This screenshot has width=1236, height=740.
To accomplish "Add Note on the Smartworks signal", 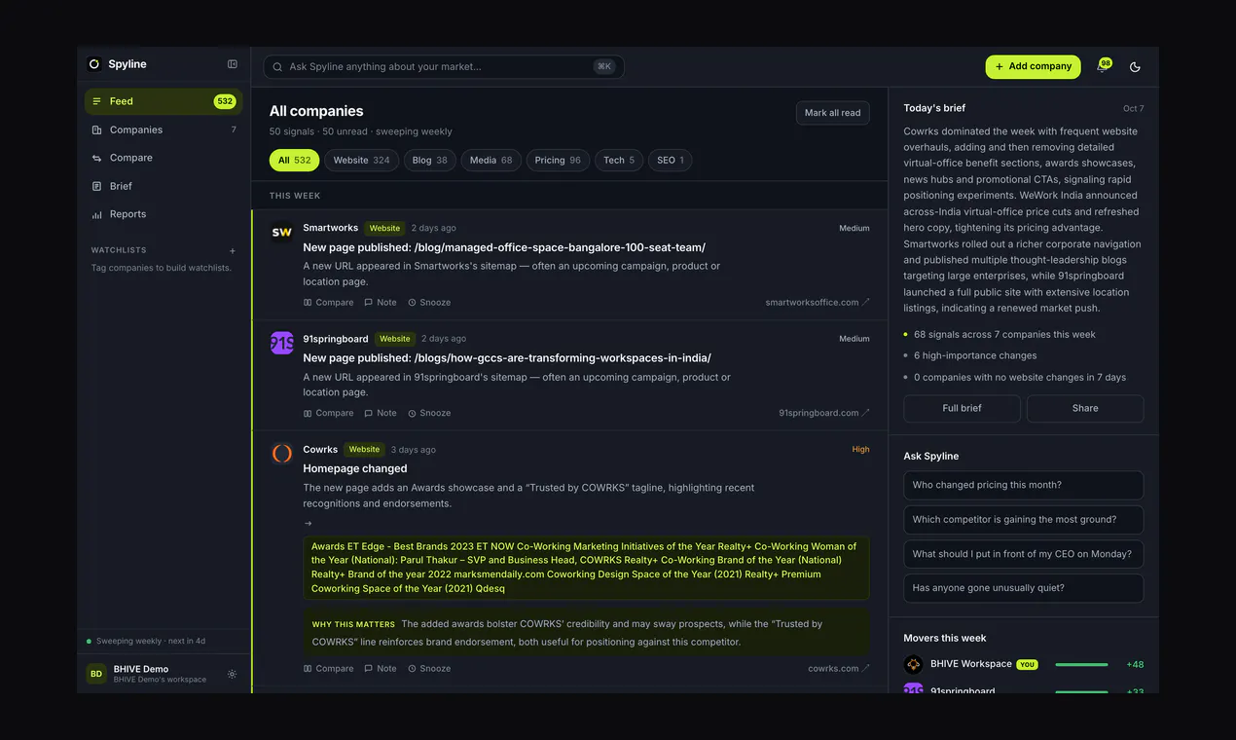I will click(381, 303).
